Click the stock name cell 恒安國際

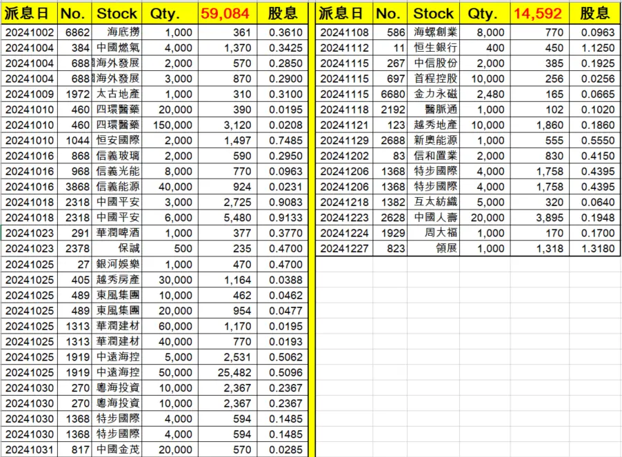point(117,141)
